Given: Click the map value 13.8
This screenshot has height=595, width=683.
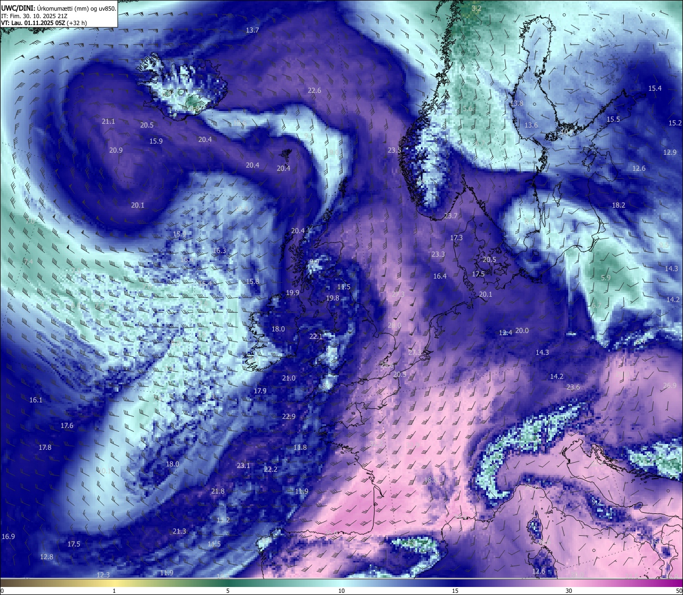Looking at the screenshot, I should [517, 104].
